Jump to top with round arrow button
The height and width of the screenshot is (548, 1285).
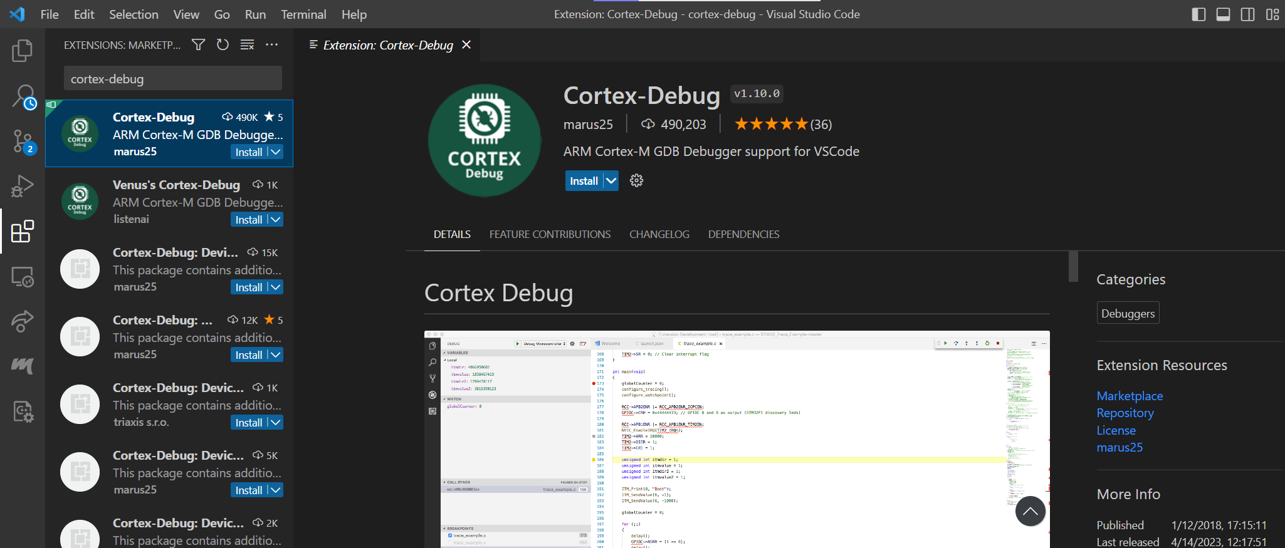(x=1031, y=511)
